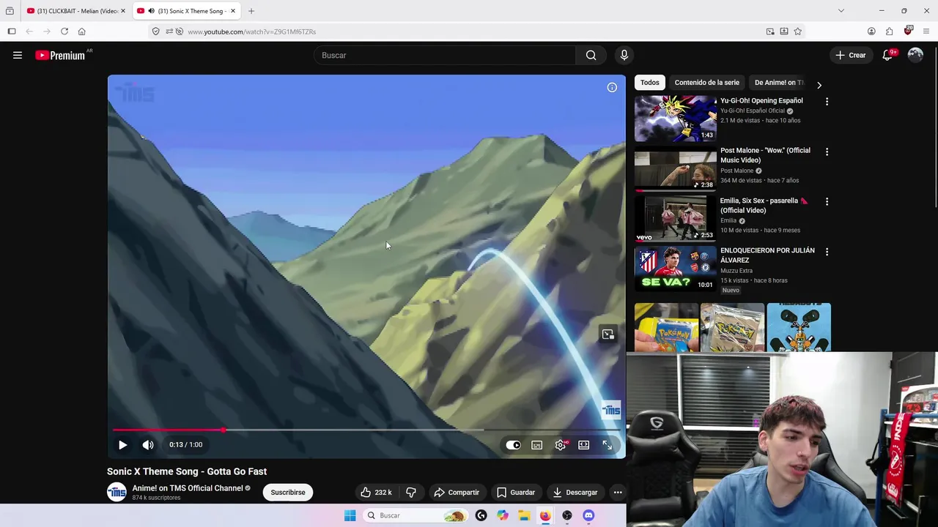Open browser extensions puzzle icon

pyautogui.click(x=889, y=31)
